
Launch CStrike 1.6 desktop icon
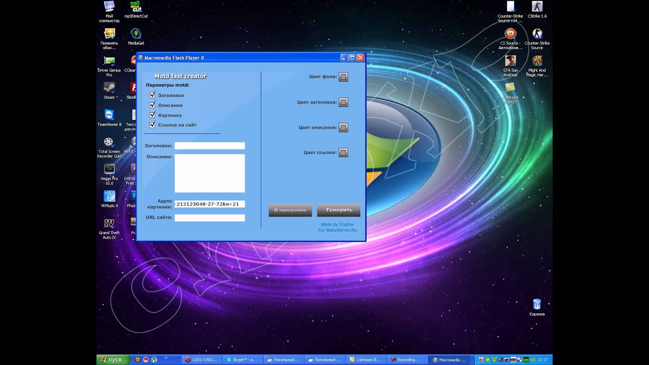tap(537, 10)
